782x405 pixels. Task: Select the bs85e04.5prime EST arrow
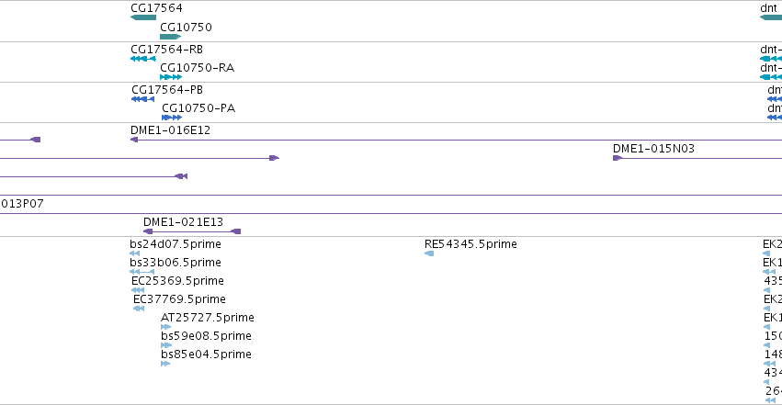[165, 365]
